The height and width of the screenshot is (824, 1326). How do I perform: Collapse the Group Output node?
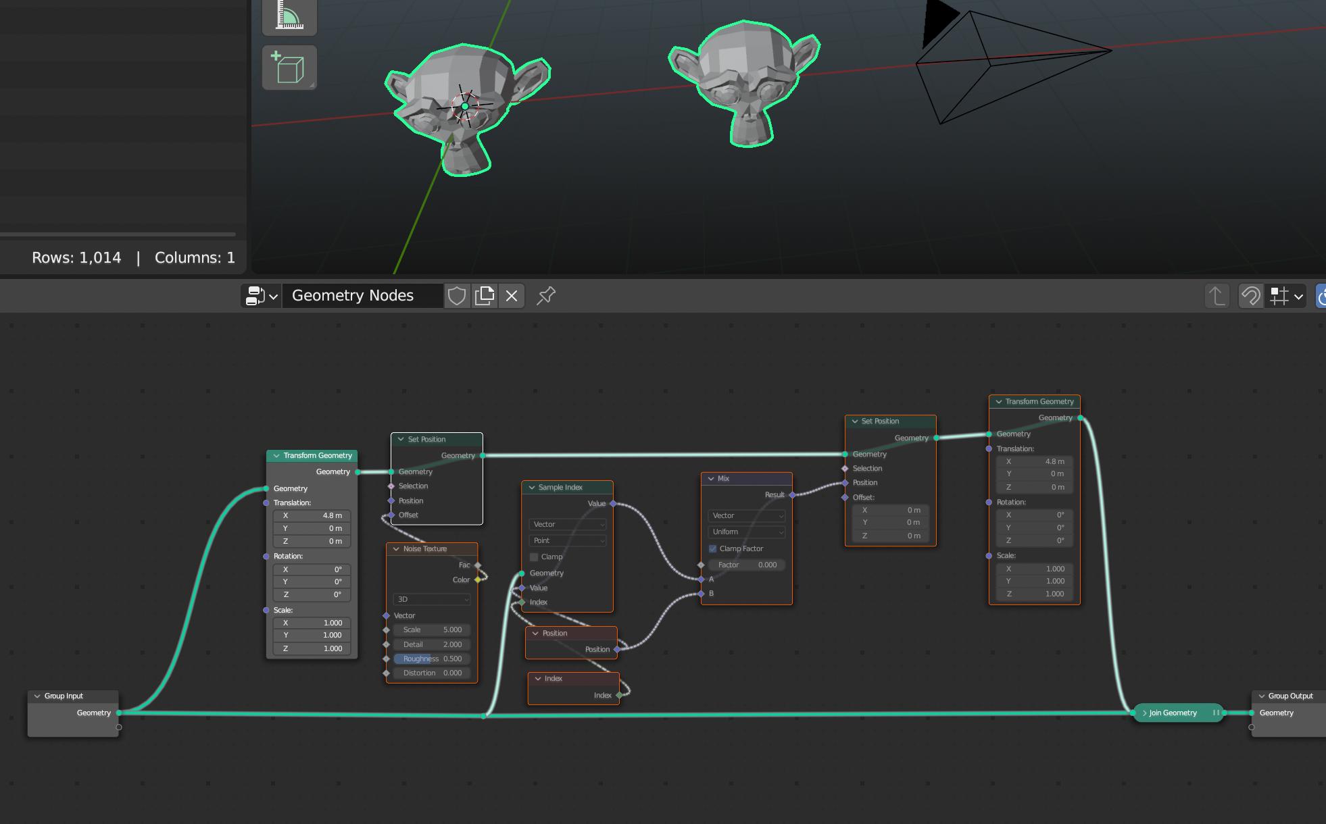click(x=1262, y=696)
